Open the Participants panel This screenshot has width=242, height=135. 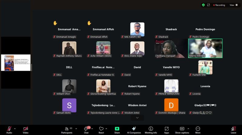[67, 130]
